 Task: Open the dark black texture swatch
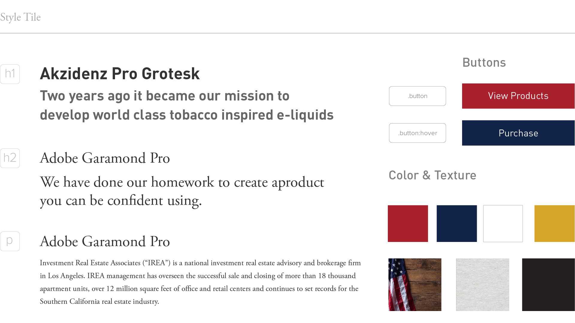coord(548,285)
